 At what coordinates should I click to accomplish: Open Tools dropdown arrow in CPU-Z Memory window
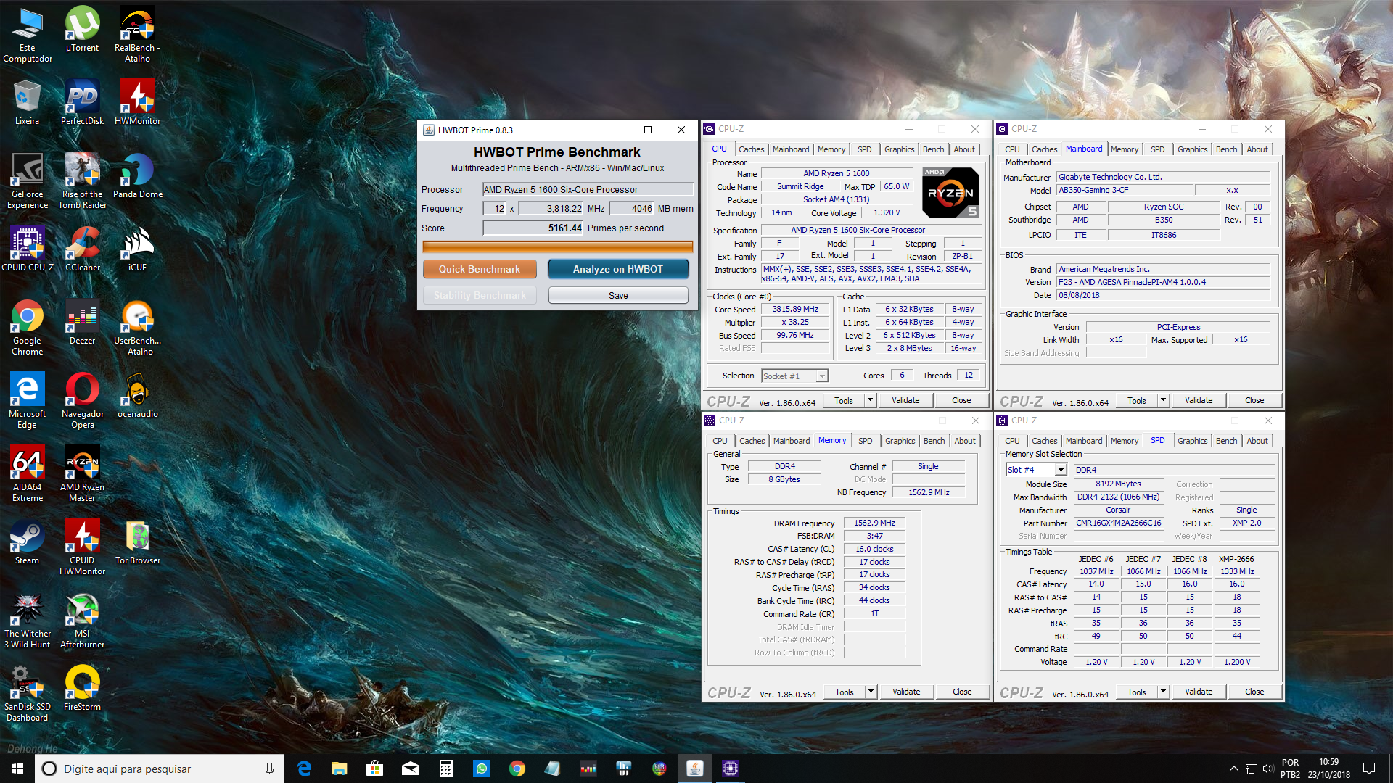click(x=871, y=692)
